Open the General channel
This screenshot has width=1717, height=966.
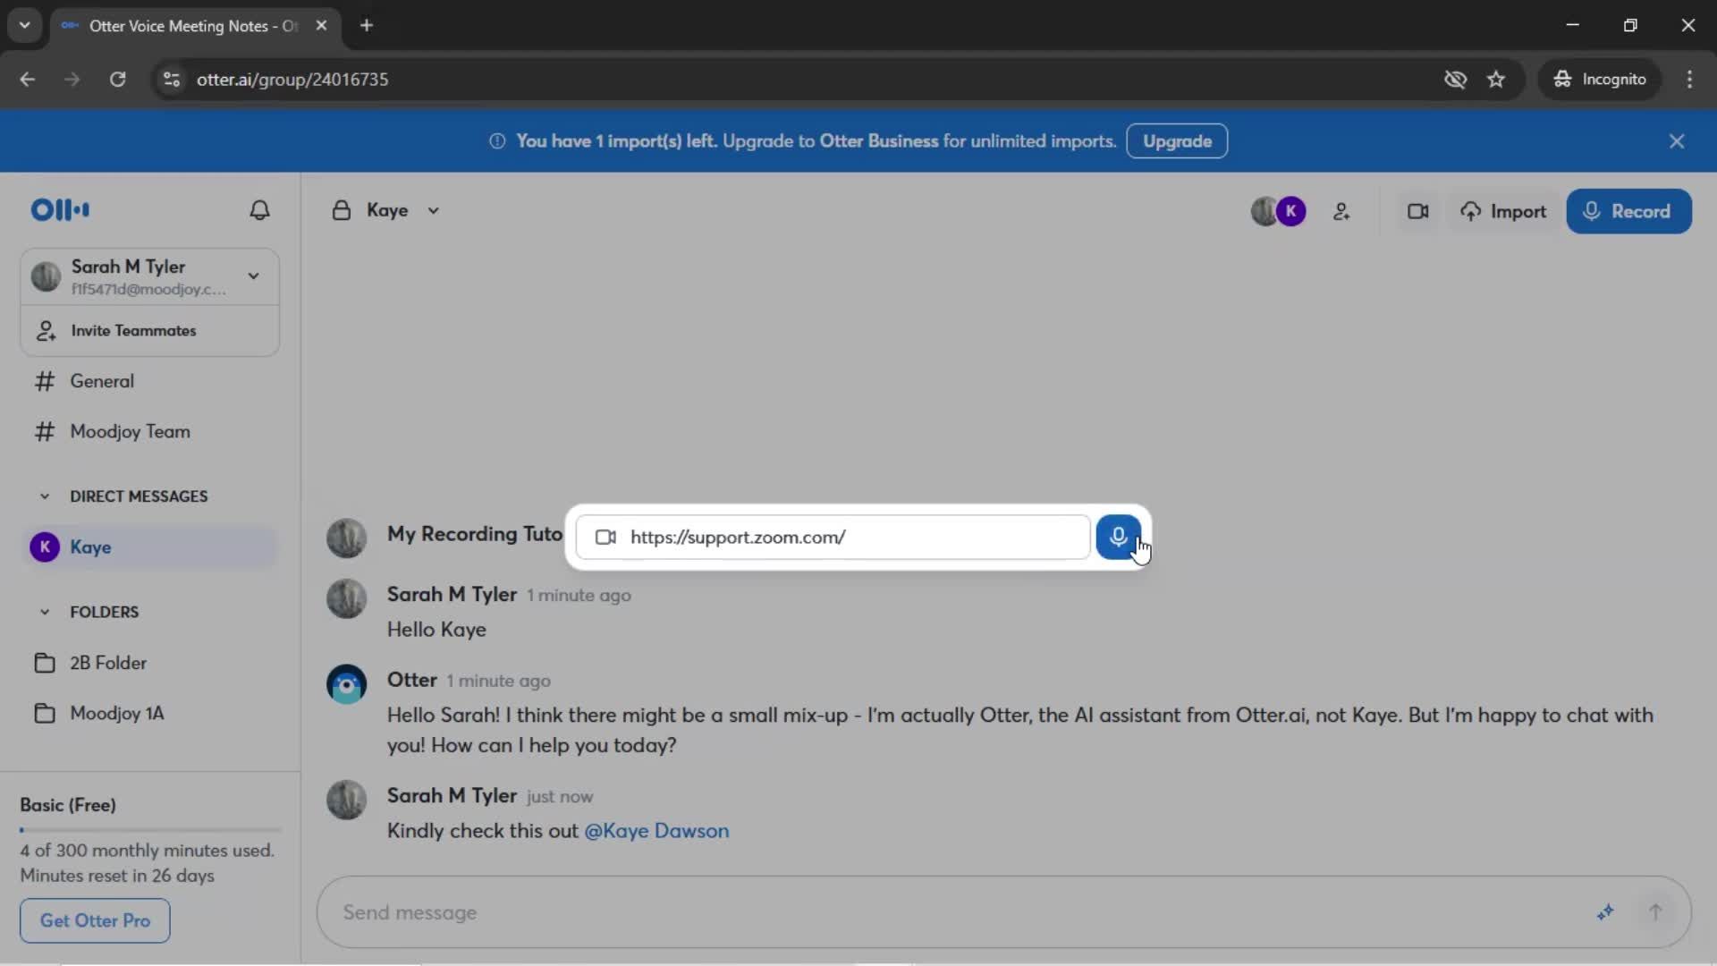[x=102, y=382]
